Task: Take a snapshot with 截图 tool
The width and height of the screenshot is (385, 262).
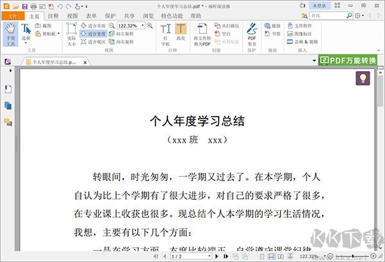Action: [x=47, y=26]
